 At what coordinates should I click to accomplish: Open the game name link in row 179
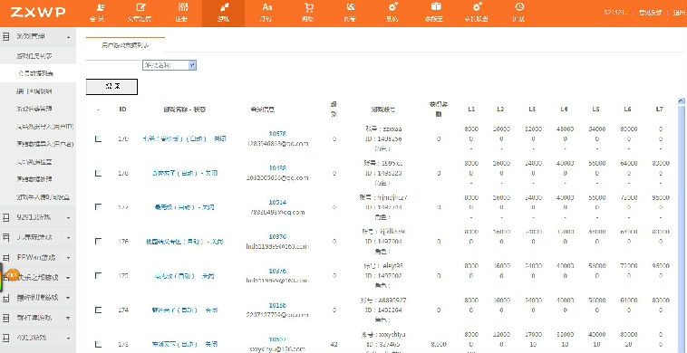[x=184, y=138]
